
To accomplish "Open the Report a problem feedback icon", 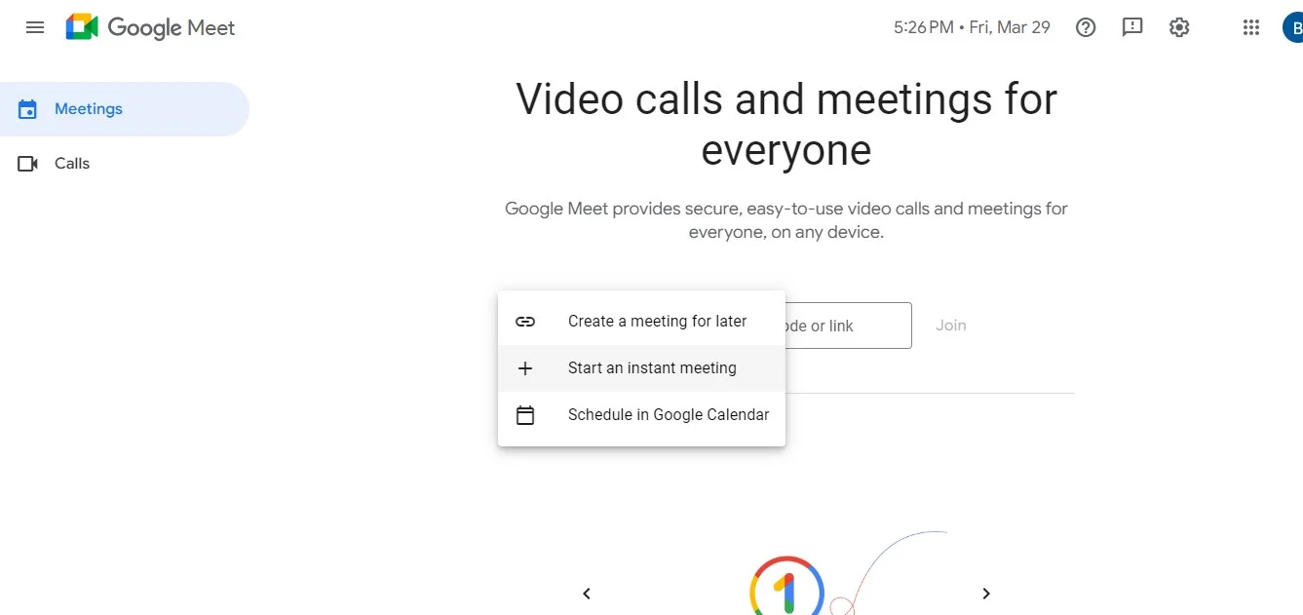I will pos(1132,27).
